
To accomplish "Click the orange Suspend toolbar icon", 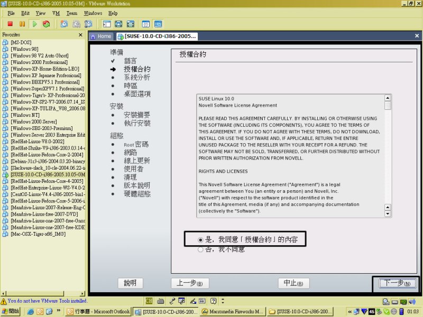I will [22, 24].
